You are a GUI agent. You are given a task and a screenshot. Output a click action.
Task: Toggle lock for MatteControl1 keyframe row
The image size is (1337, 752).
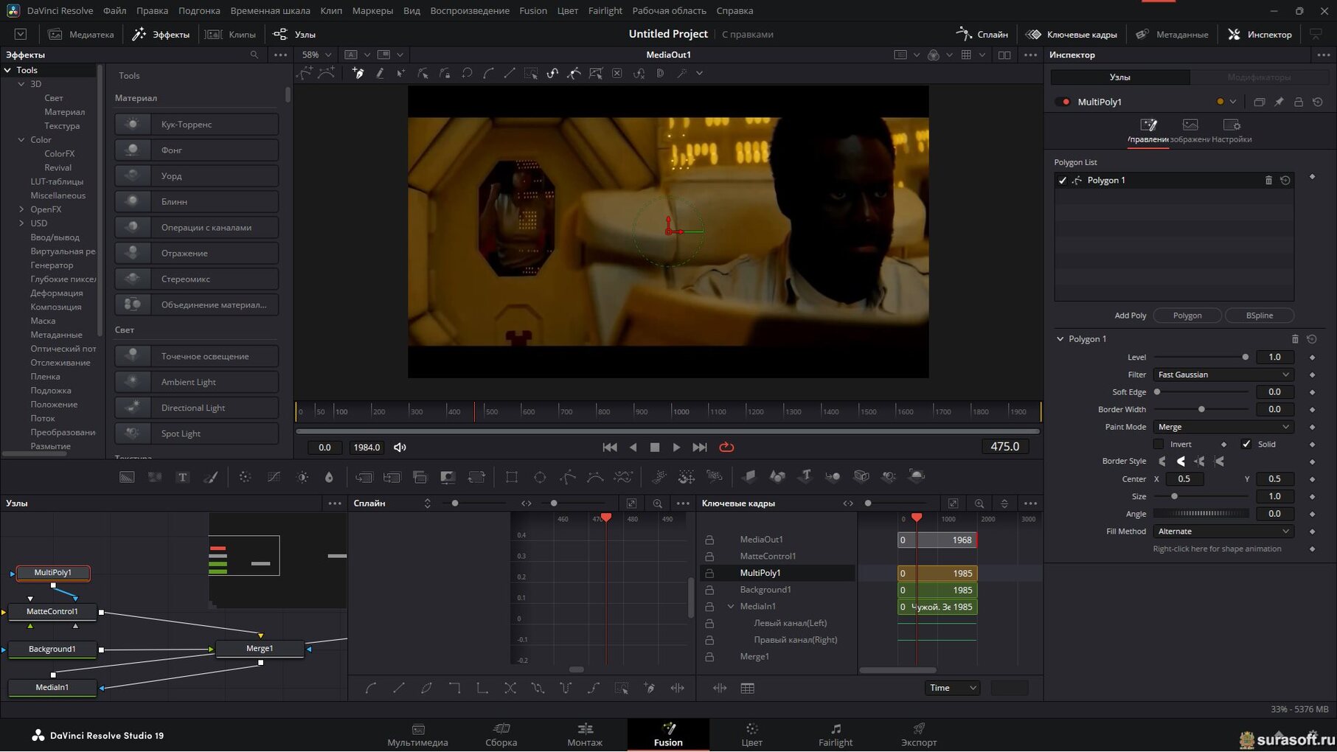point(709,557)
